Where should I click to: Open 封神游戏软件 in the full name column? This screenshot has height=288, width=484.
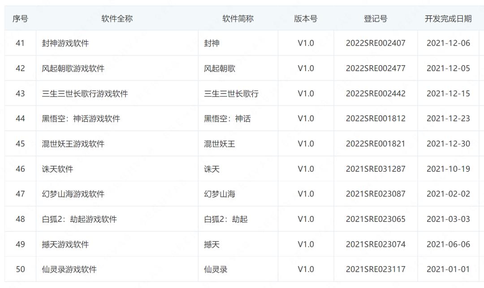tap(65, 43)
